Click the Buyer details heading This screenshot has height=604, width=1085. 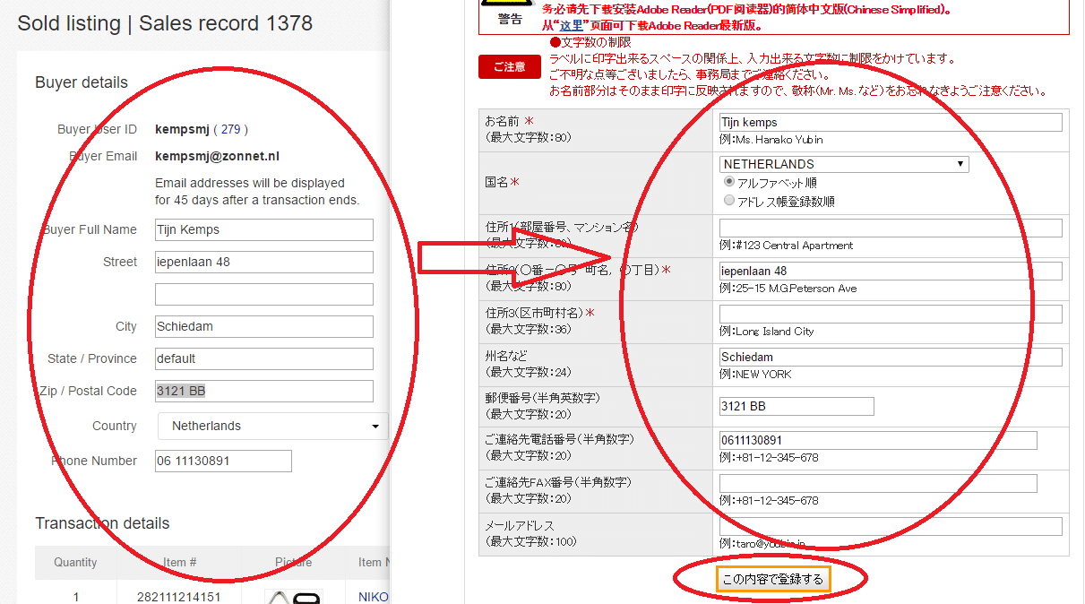pos(82,82)
